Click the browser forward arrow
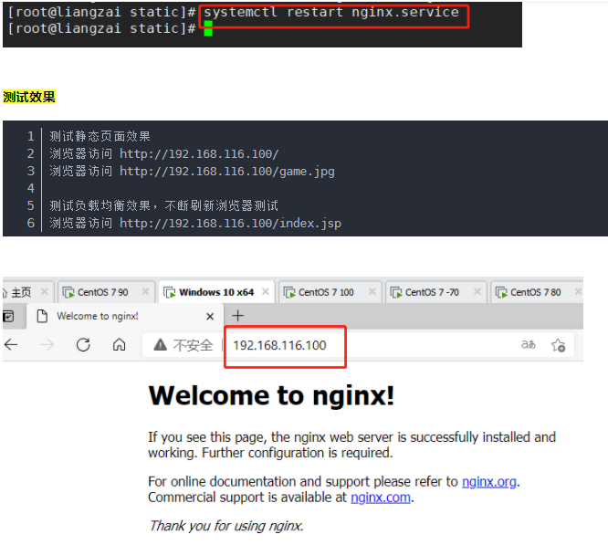The width and height of the screenshot is (608, 545). 47,344
